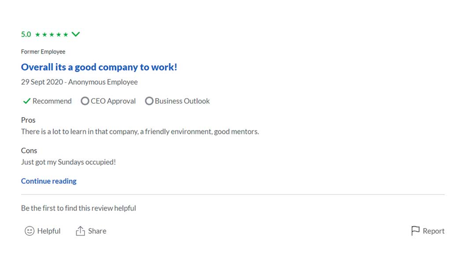466x267 pixels.
Task: Expand the rating breakdown chevron
Action: point(76,34)
